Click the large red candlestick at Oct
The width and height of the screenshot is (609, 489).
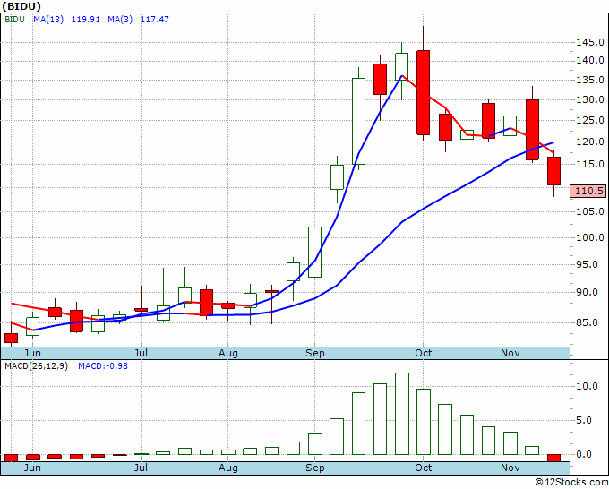pyautogui.click(x=424, y=92)
